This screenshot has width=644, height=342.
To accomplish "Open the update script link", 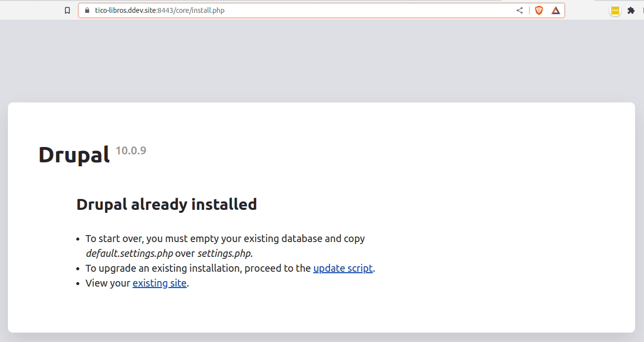I will 343,268.
